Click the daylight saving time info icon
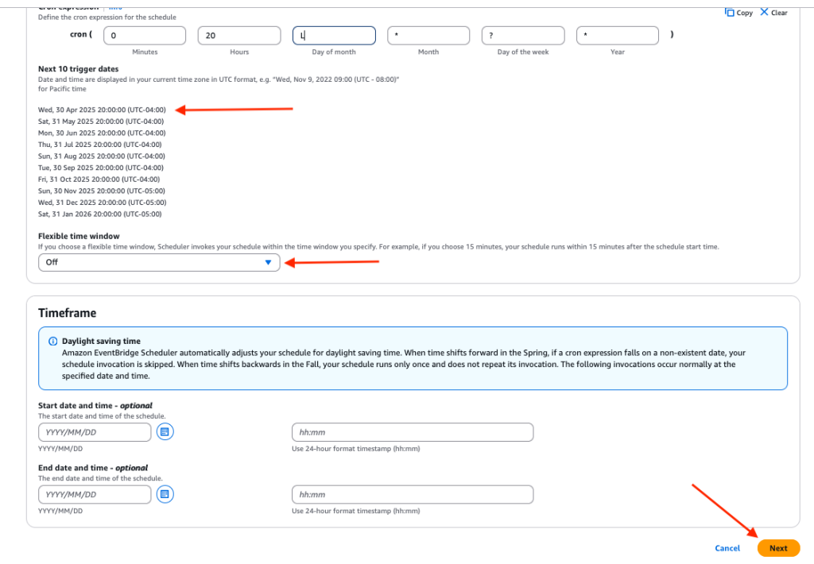This screenshot has height=564, width=814. click(x=53, y=341)
